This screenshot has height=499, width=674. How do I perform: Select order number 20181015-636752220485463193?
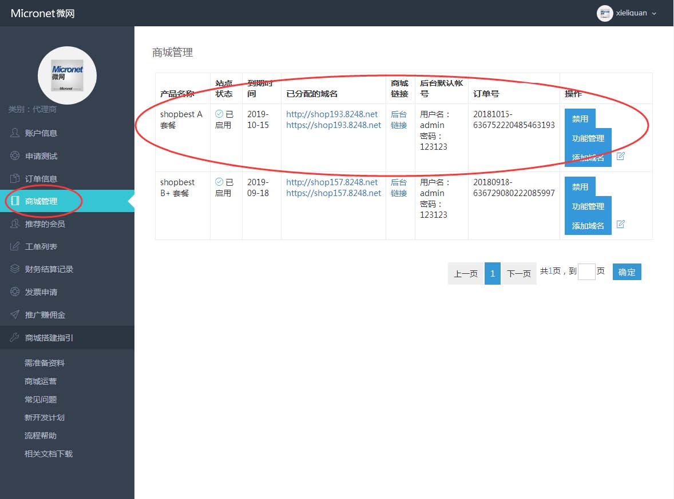coord(514,120)
